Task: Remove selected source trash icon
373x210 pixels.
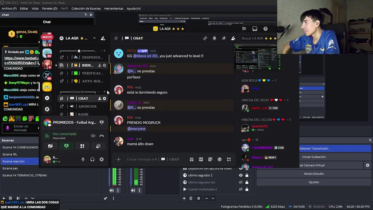Action: pos(191,198)
